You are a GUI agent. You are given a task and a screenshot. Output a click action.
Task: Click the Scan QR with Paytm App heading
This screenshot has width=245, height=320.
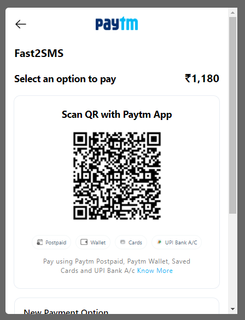(x=116, y=115)
